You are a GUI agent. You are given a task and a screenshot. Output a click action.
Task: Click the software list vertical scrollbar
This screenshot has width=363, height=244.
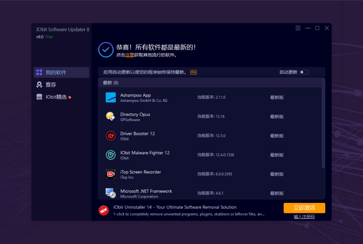[324, 123]
